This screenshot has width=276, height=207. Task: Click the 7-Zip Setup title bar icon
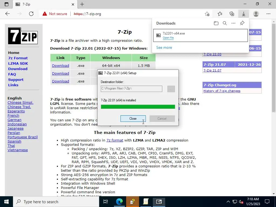coord(101,73)
